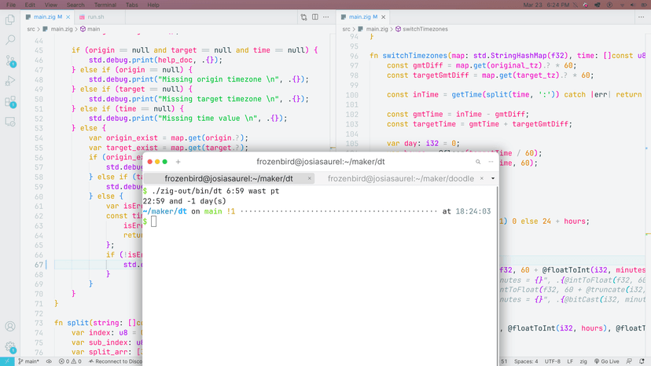Search in terminal with magnifier icon
This screenshot has height=366, width=651.
(x=478, y=162)
